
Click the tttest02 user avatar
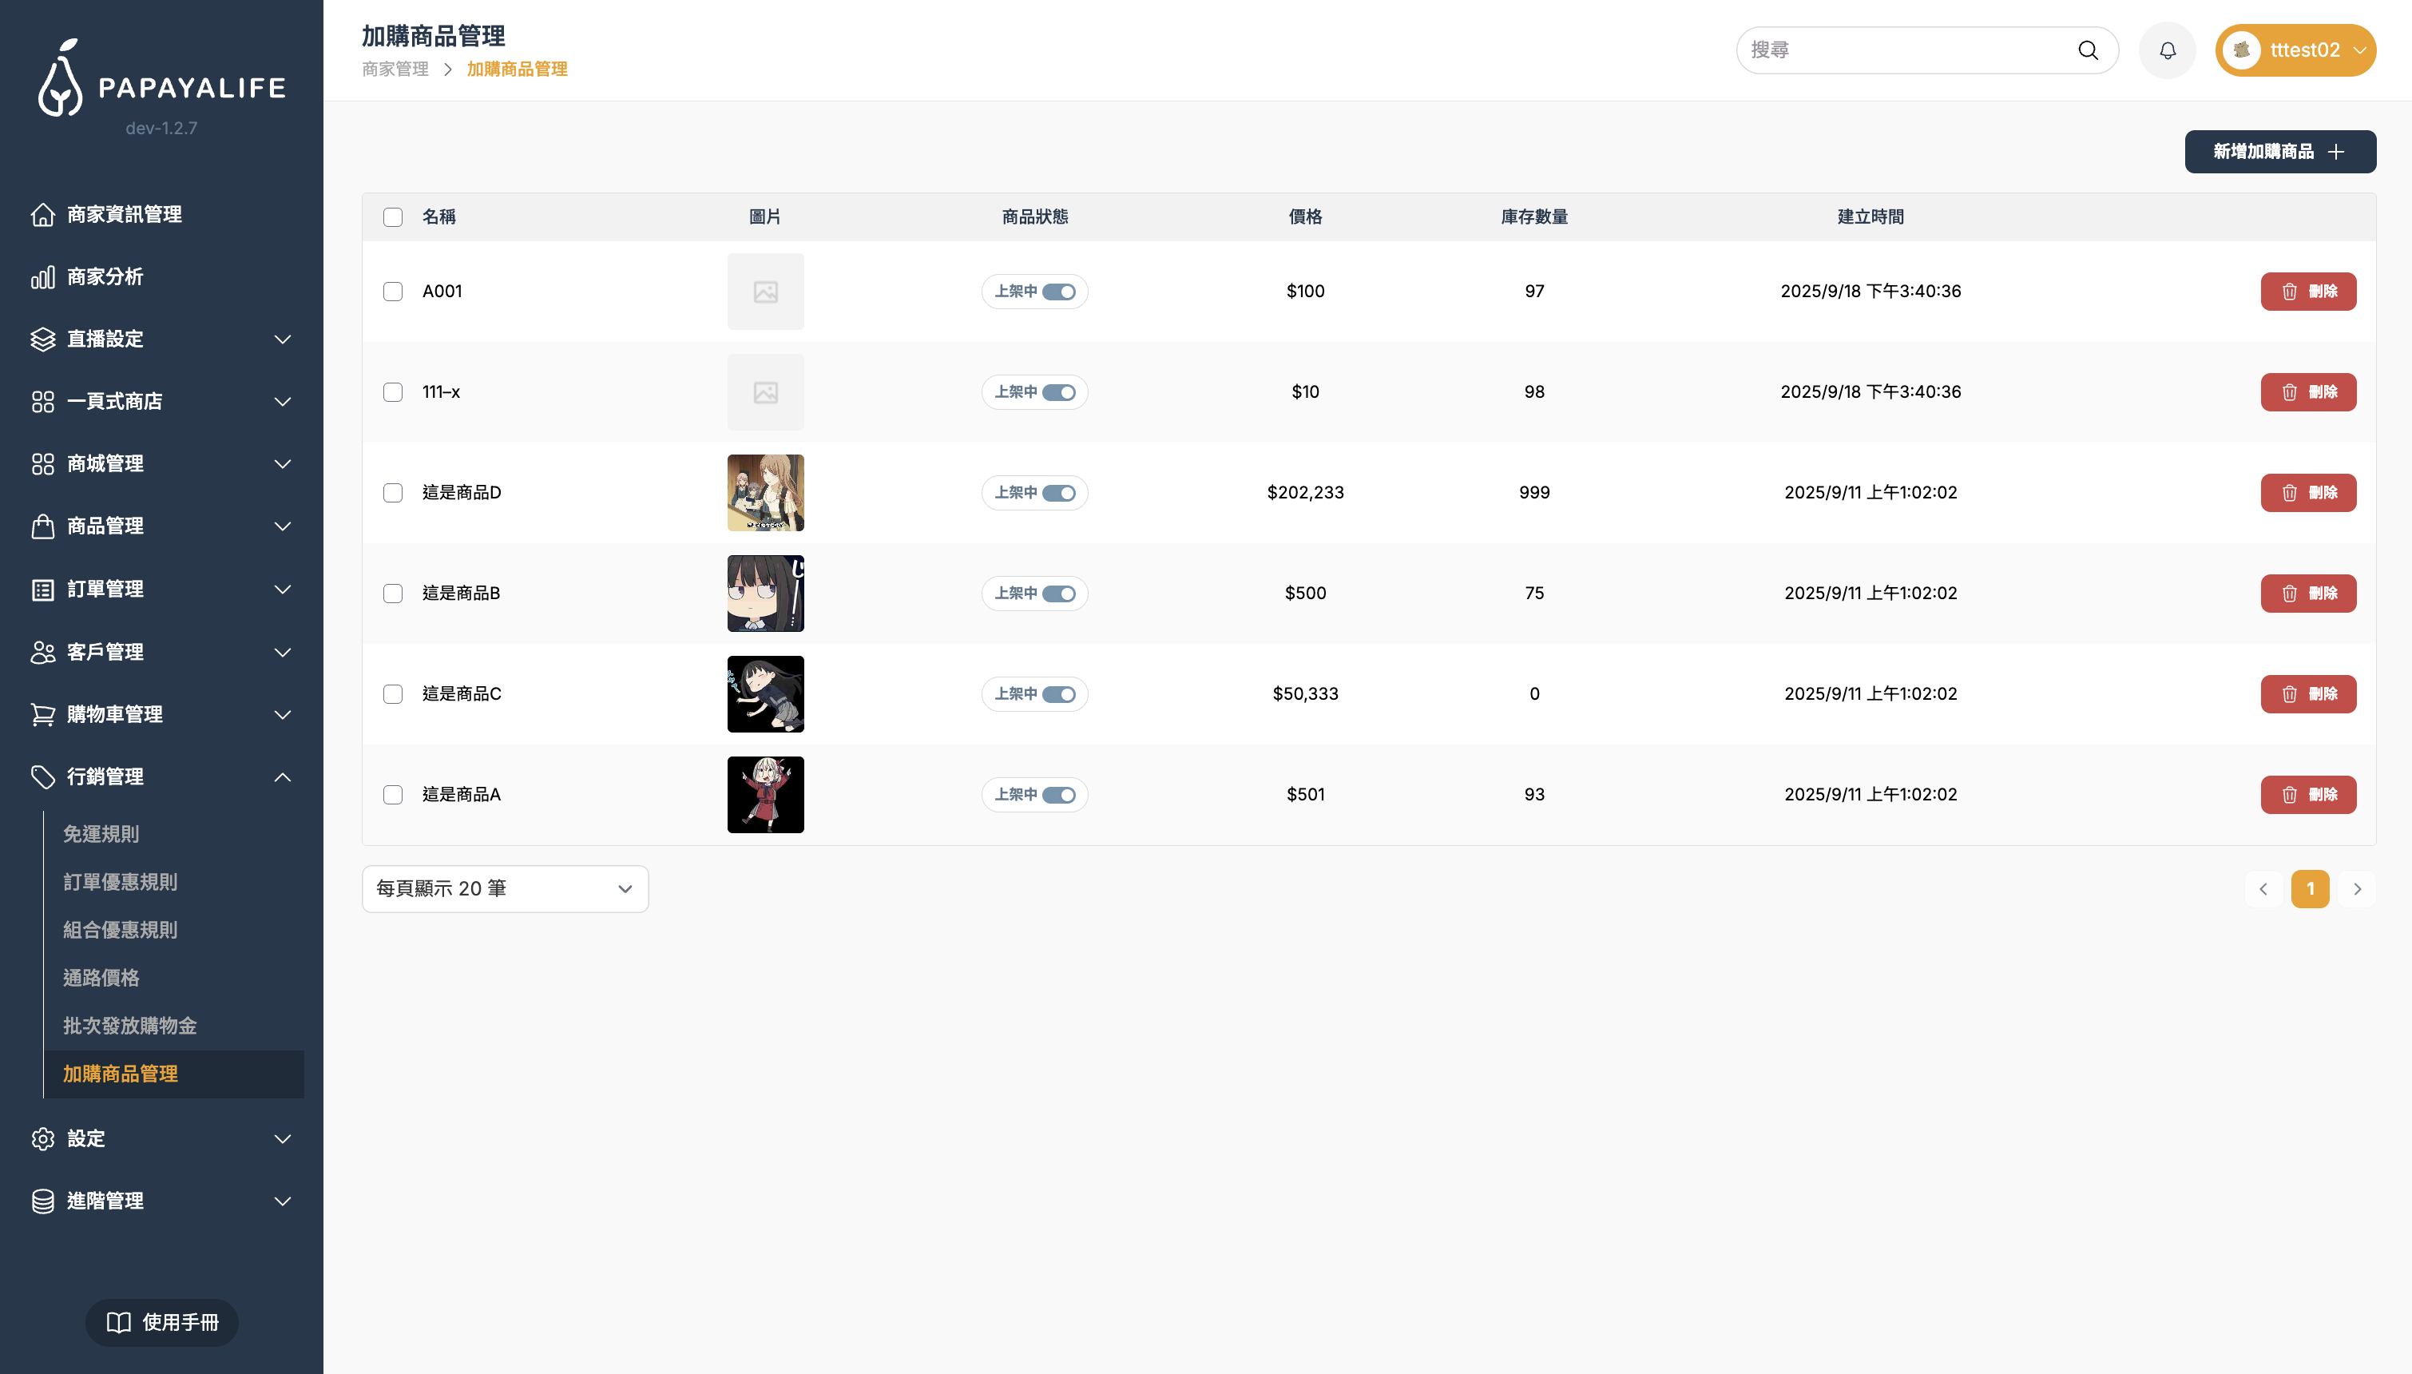[2241, 50]
